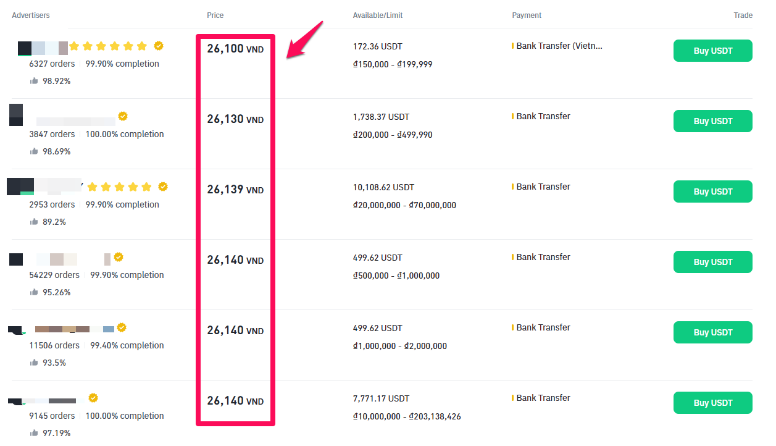
Task: Click thumbs-up icon beside 98.92% rating
Action: 34,81
